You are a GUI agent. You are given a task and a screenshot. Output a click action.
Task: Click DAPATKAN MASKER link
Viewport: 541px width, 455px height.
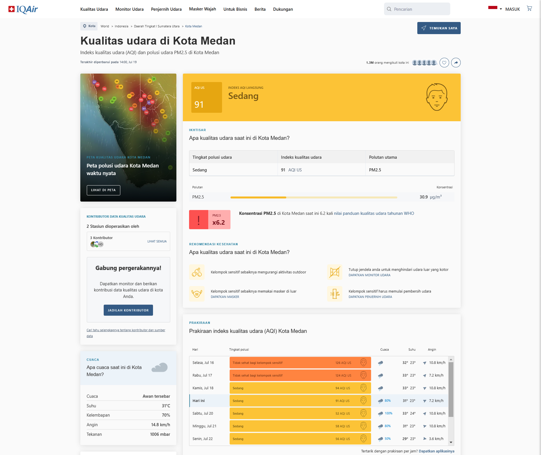(225, 297)
